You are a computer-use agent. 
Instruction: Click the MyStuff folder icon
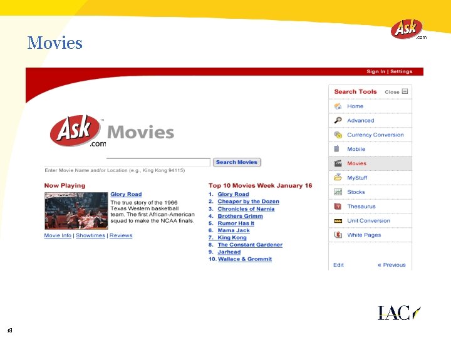pos(338,177)
